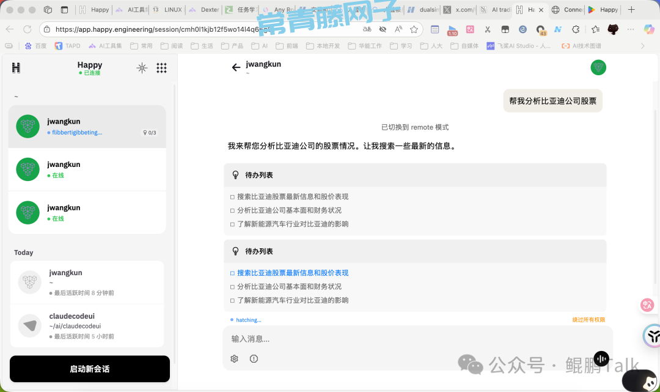Click the alert circle icon below input

pos(254,359)
